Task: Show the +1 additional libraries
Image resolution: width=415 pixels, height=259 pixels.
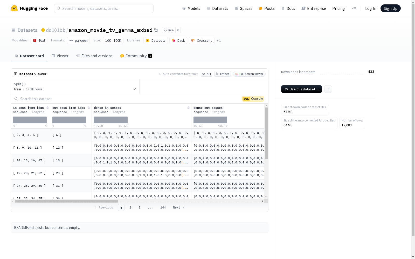Action: pyautogui.click(x=219, y=40)
